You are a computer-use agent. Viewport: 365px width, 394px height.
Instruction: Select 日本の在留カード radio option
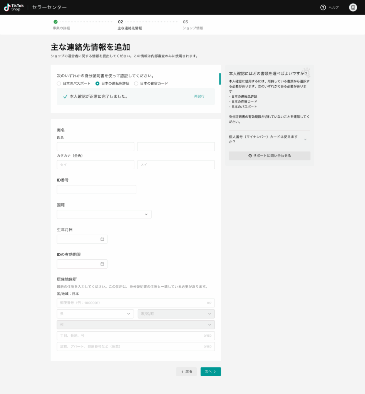click(x=136, y=83)
